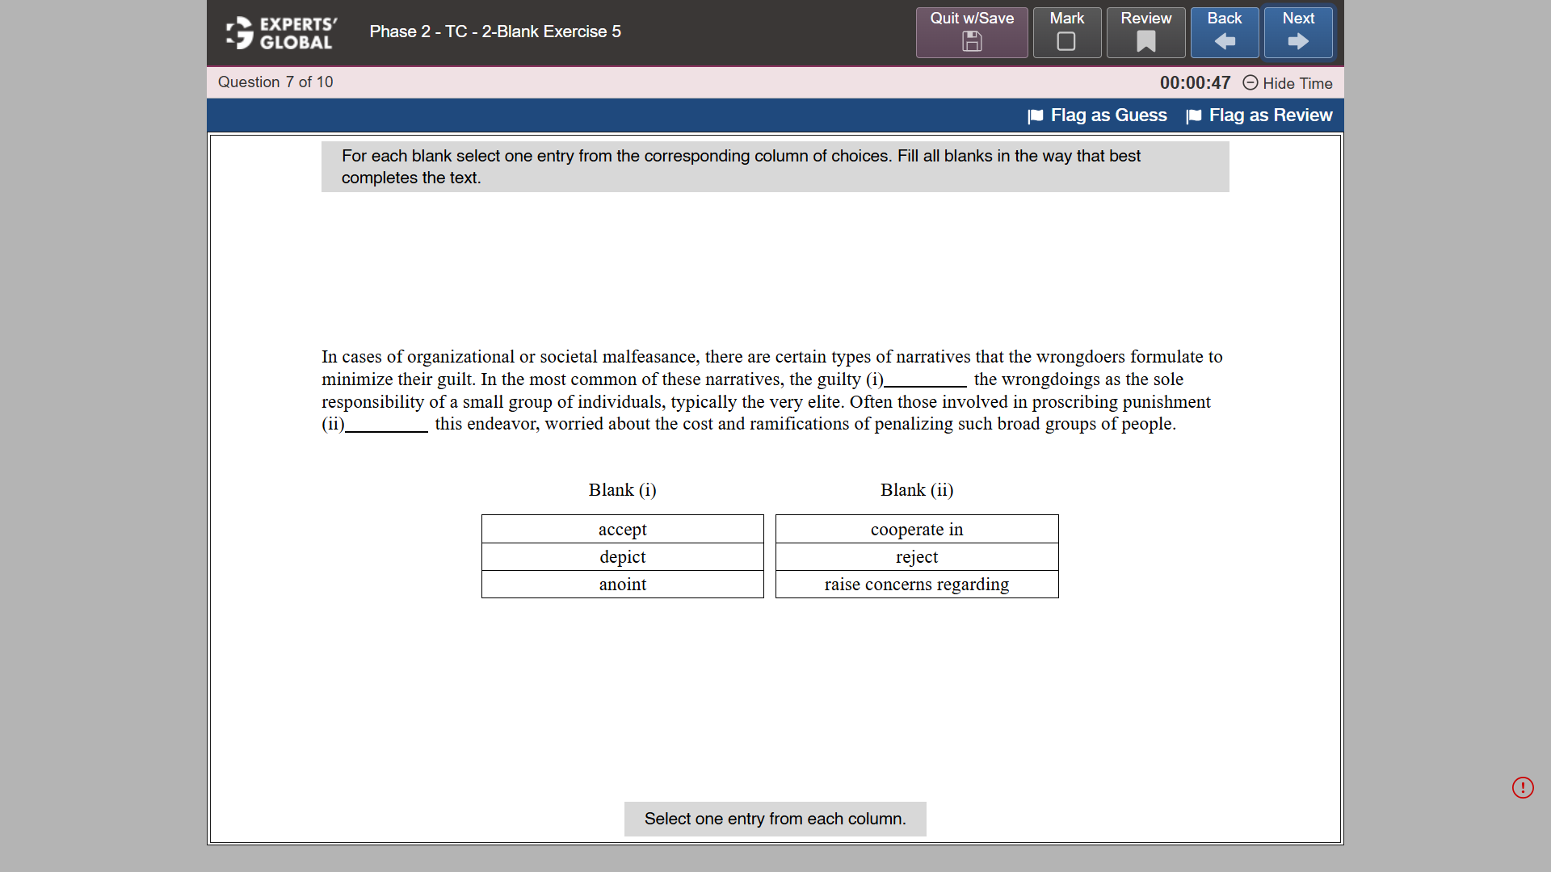Click the Flag as Guess flag icon
This screenshot has height=872, width=1551.
[1035, 116]
